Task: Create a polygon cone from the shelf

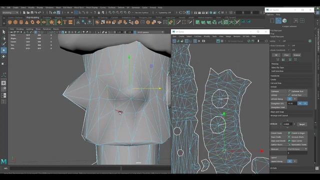Action: (26, 22)
